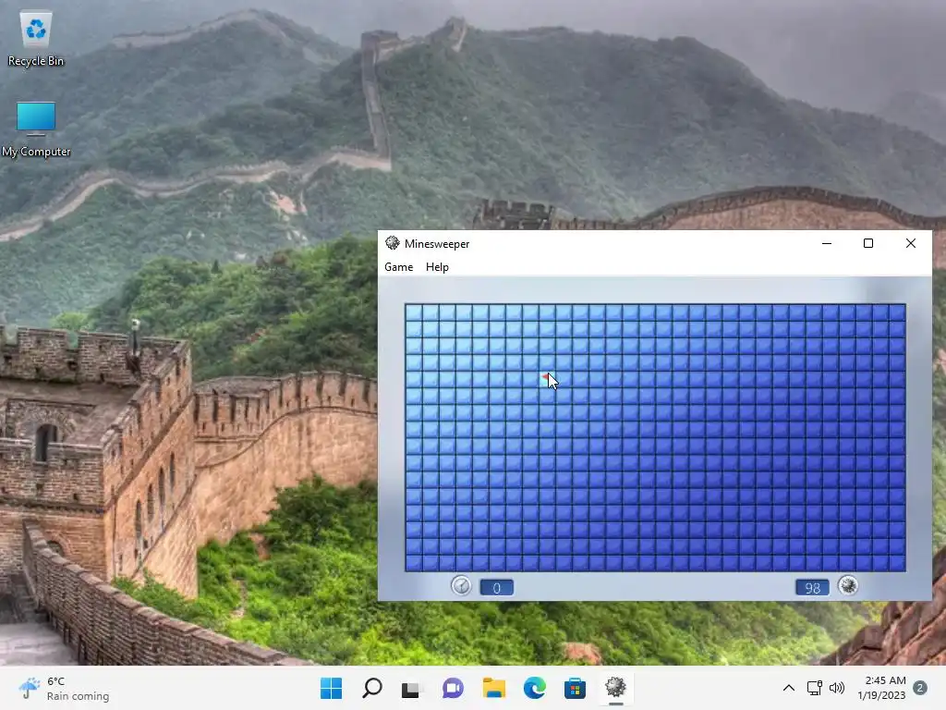Open the weather widget showing 6°C
The height and width of the screenshot is (710, 946).
[x=64, y=688]
